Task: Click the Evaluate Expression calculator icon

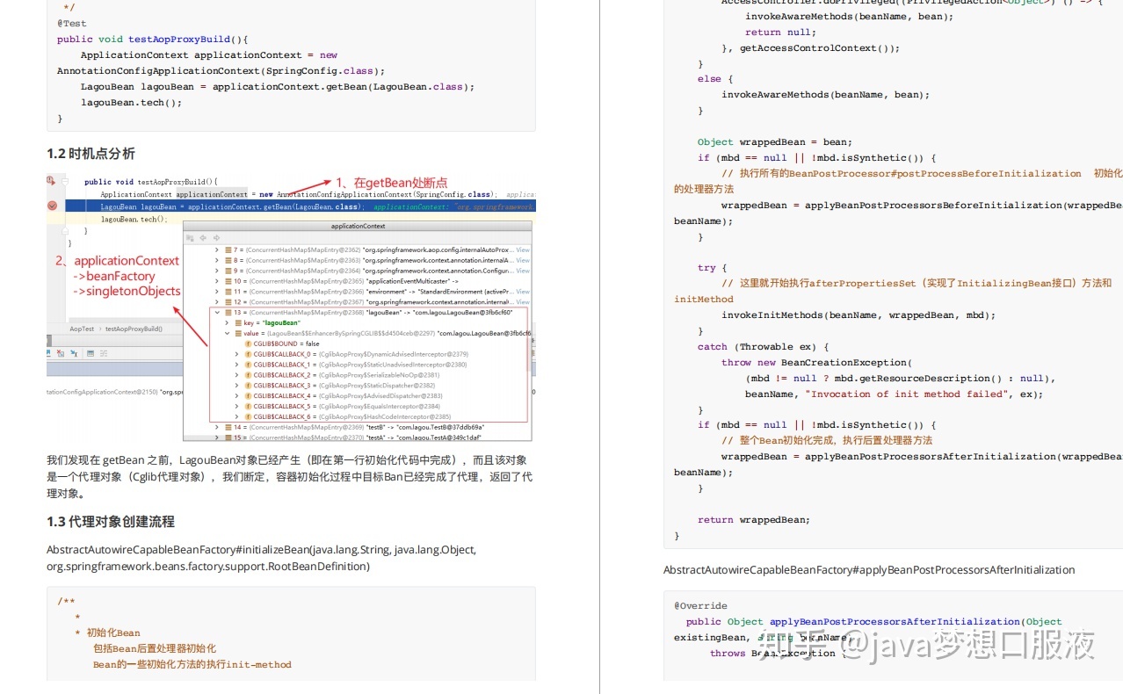Action: tap(91, 353)
